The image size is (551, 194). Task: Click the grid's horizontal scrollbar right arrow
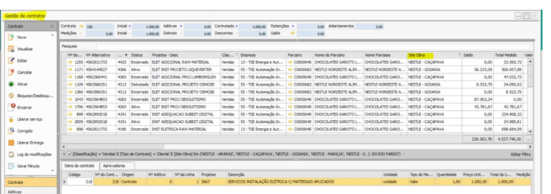530,147
